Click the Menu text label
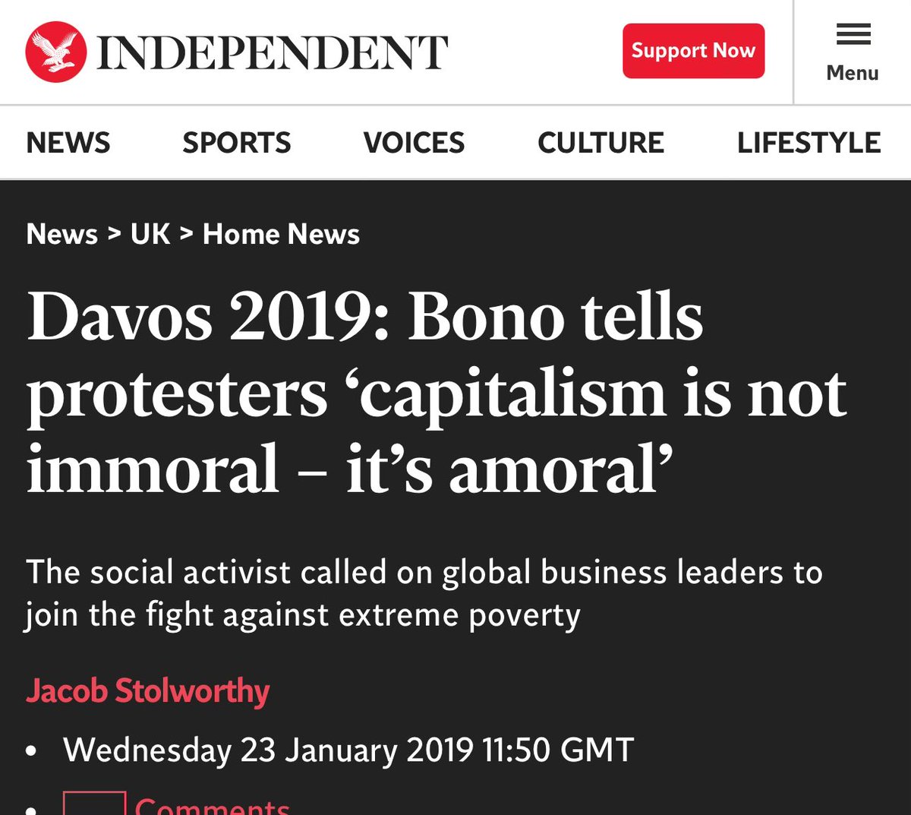Viewport: 911px width, 815px height. pyautogui.click(x=853, y=73)
